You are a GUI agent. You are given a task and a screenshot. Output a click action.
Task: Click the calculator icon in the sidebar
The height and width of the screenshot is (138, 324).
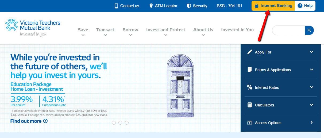(250, 105)
